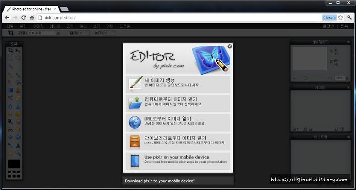The image size is (356, 190).
Task: Select the Pinch tool
Action: (18, 137)
